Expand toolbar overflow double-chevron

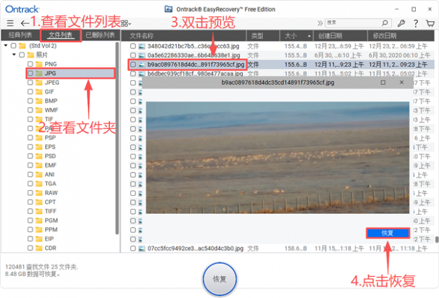(320, 23)
